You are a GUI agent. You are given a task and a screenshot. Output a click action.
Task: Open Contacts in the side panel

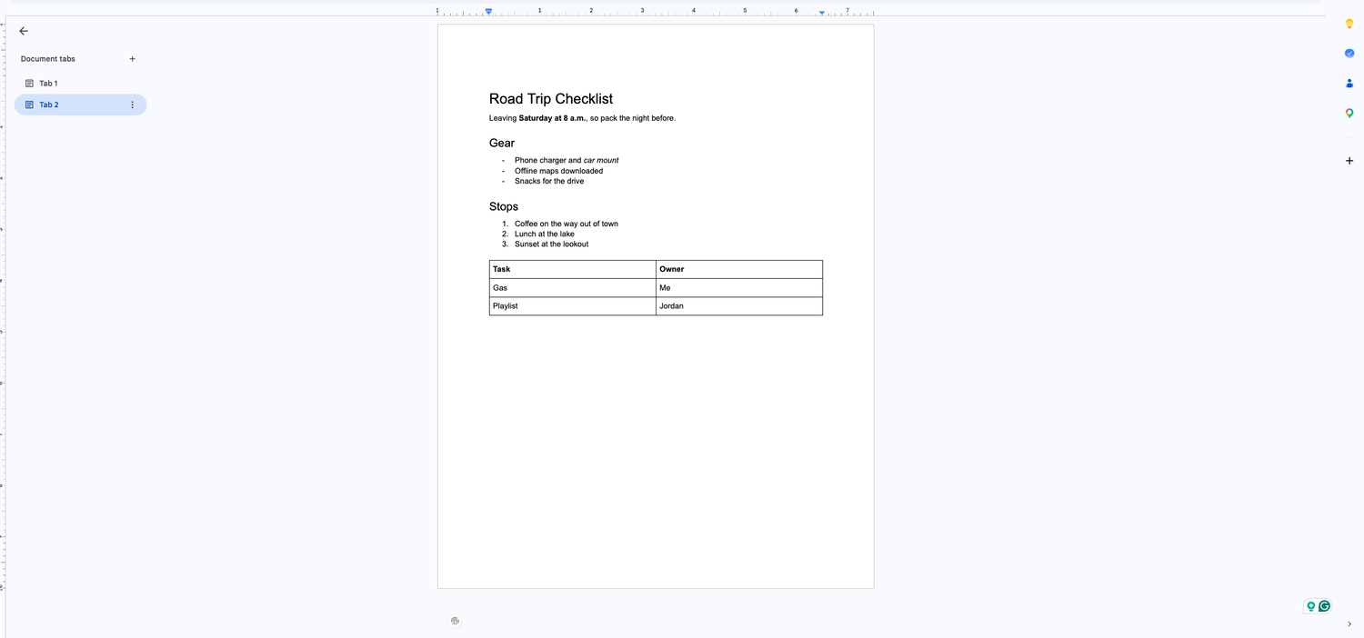click(1349, 84)
